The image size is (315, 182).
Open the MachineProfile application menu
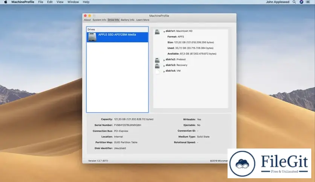[23, 2]
